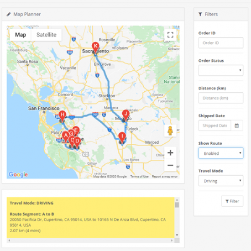Viewport: 251px width, 251px height.
Task: Open the Show Route dropdown
Action: (x=221, y=153)
